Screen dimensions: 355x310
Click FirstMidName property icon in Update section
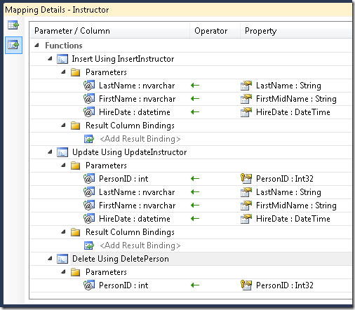coord(246,205)
